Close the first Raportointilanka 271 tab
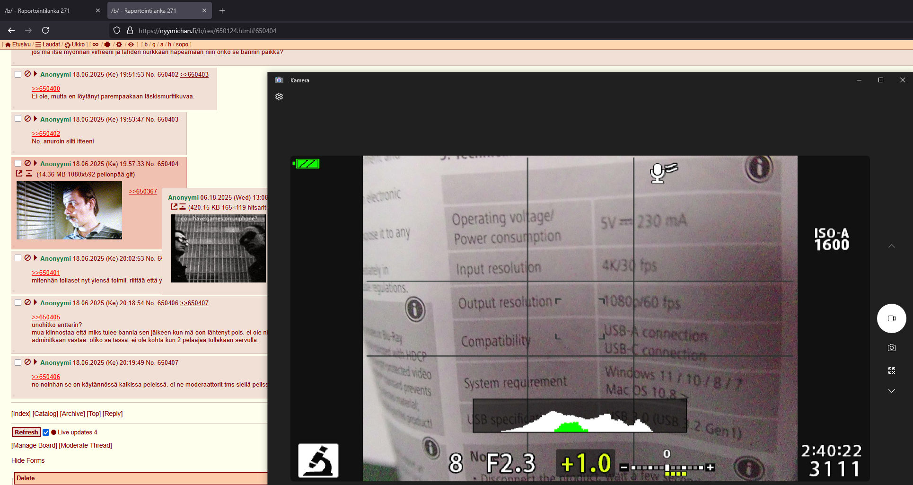This screenshot has height=485, width=913. coord(98,10)
